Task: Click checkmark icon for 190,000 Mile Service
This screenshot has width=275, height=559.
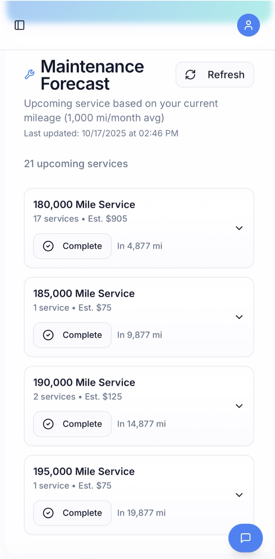Action: coord(48,424)
